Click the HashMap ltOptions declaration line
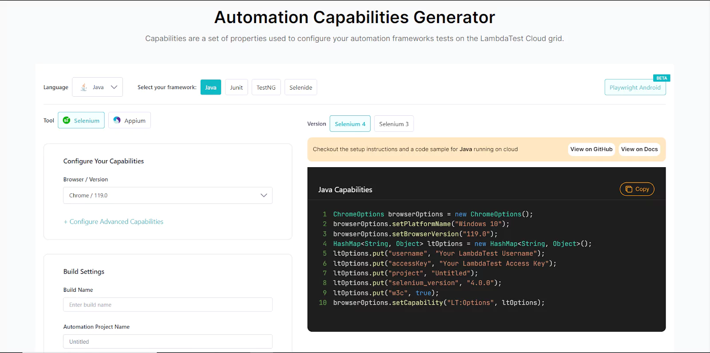710x353 pixels. point(462,244)
